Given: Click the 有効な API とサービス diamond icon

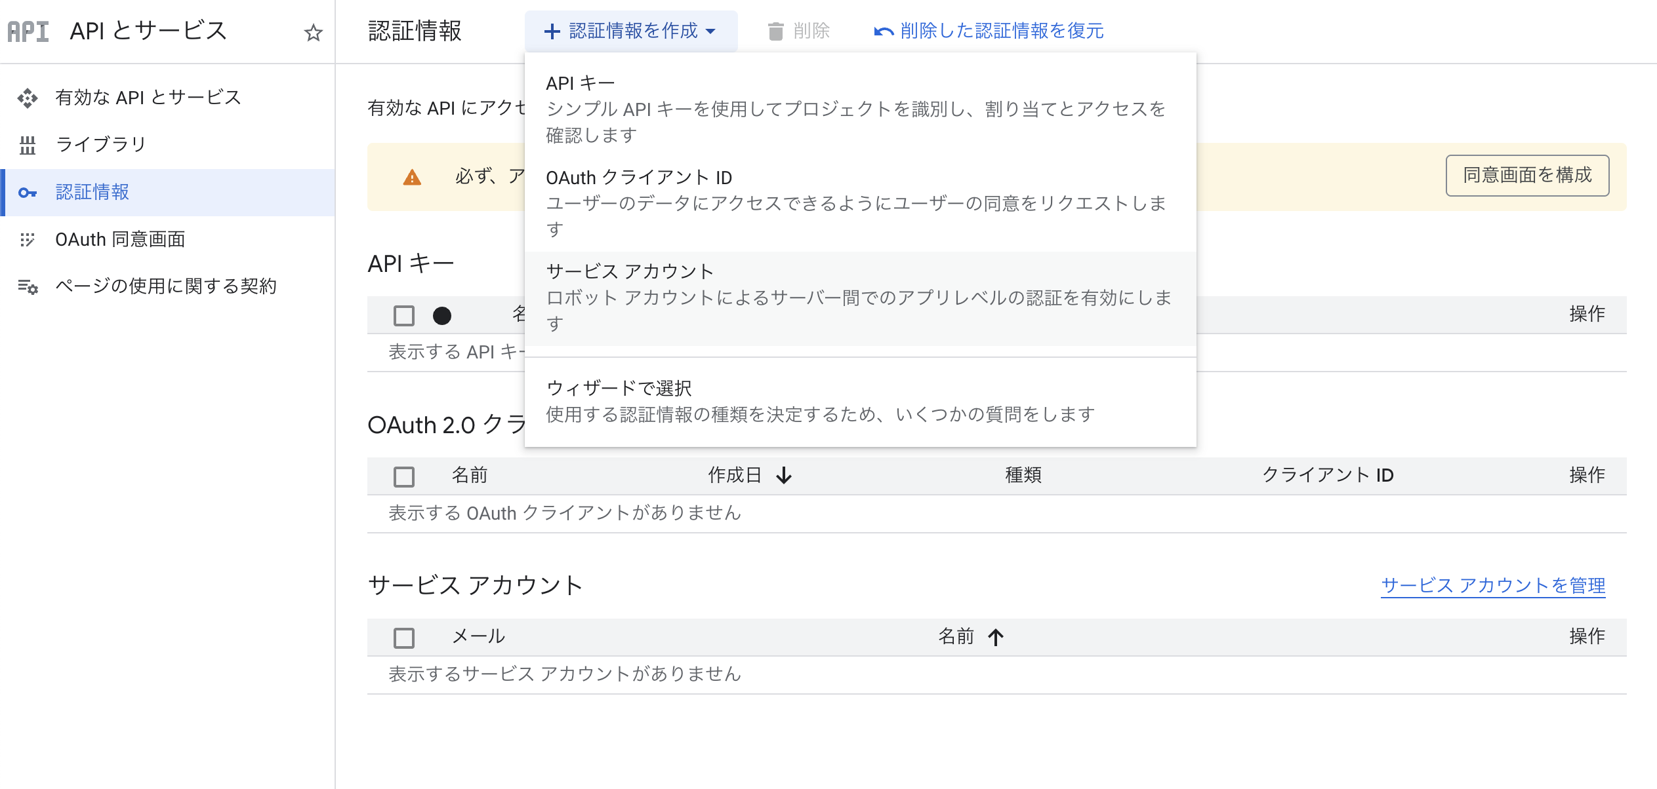Looking at the screenshot, I should tap(28, 98).
